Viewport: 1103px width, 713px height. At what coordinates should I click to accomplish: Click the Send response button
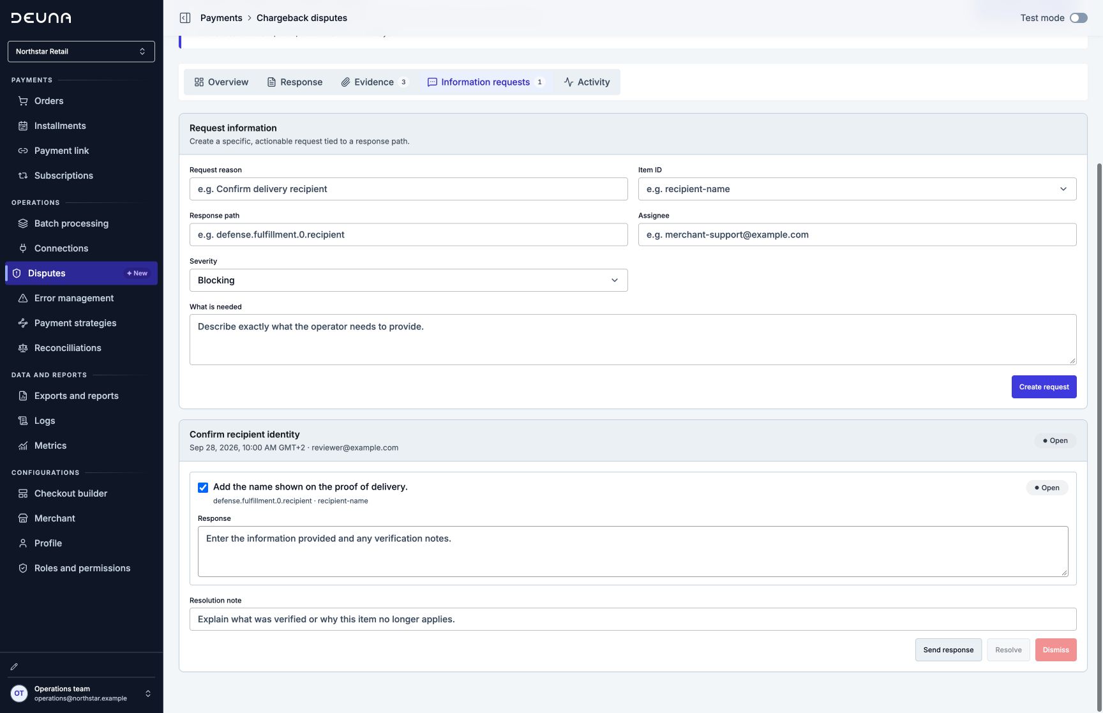949,650
